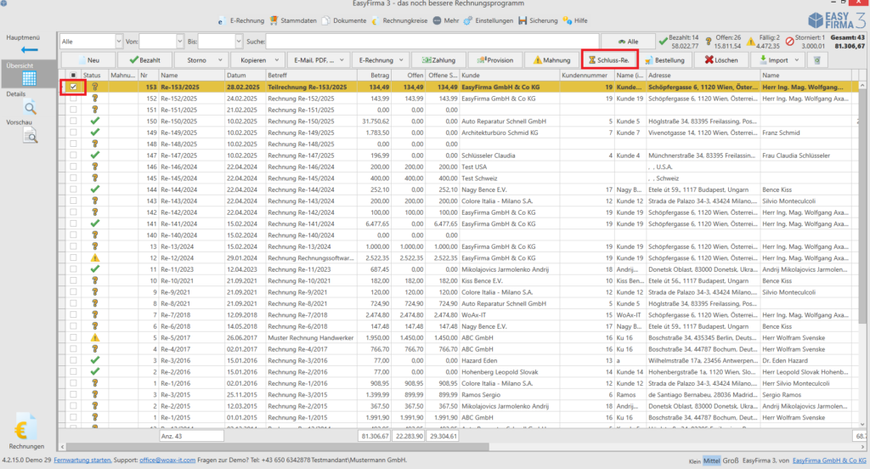Viewport: 870px width, 469px height.
Task: Open the Sicherung menu
Action: (538, 20)
